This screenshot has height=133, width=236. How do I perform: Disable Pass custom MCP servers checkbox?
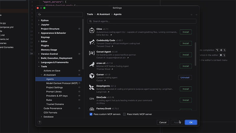[x=91, y=114]
